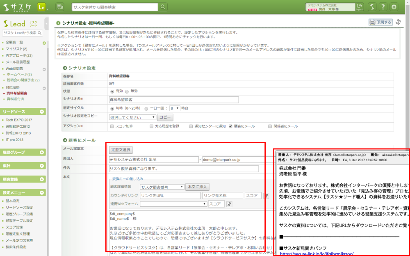Open メール送信履歴 in the sidebar

click(x=17, y=62)
